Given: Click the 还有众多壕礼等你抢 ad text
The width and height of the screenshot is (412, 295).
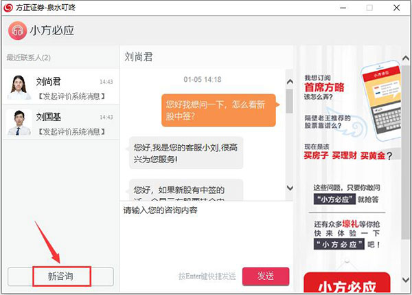Looking at the screenshot, I should (347, 224).
